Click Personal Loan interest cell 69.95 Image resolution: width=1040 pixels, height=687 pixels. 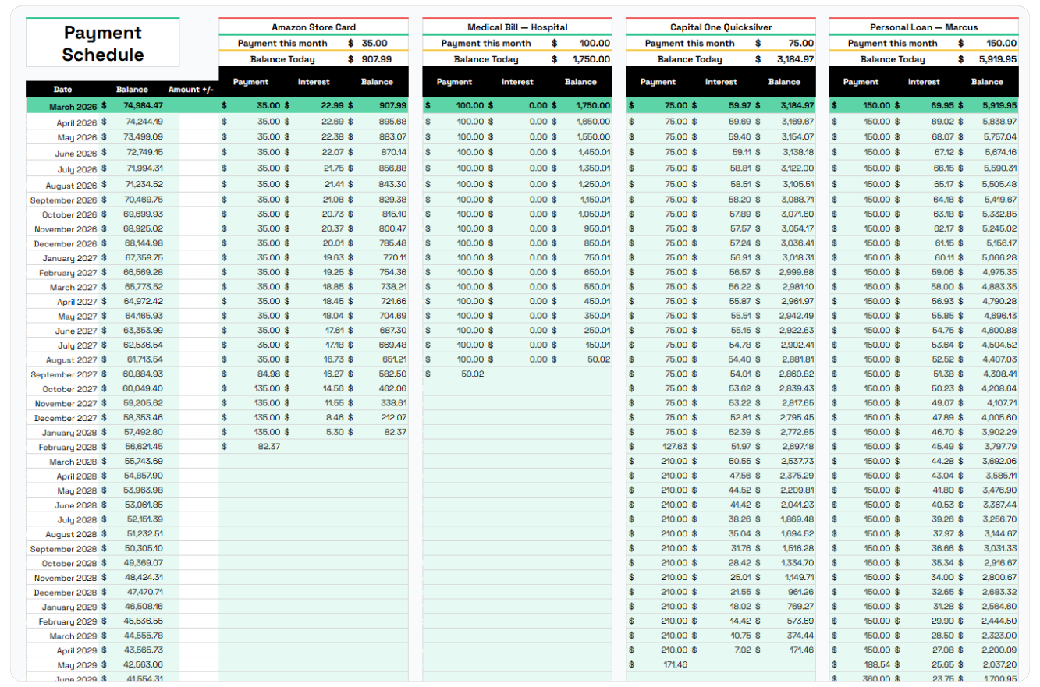(x=943, y=105)
